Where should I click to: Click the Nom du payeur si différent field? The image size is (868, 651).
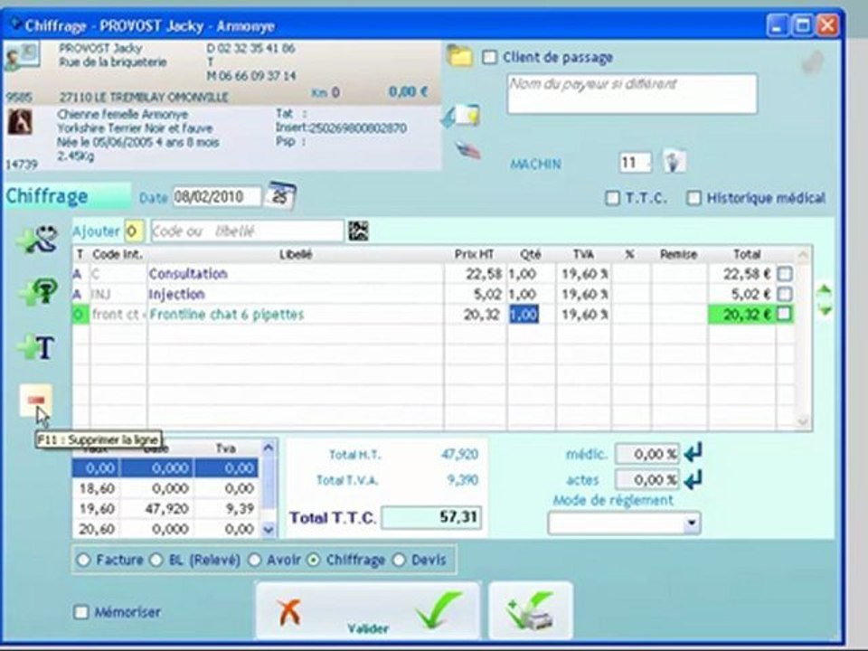(632, 93)
